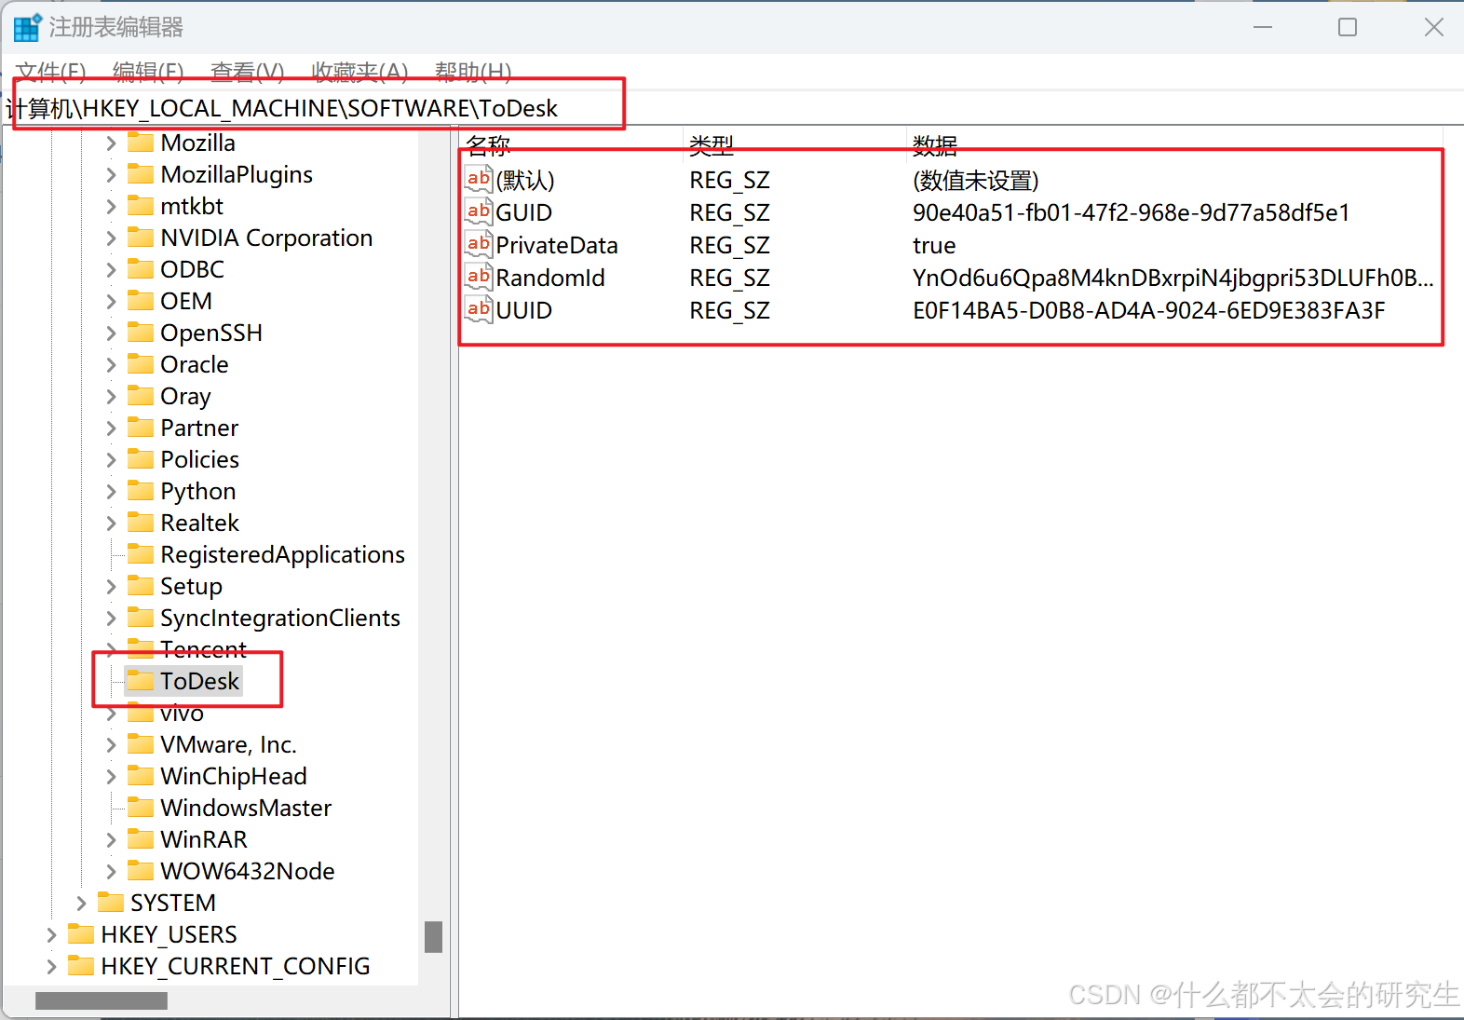The image size is (1464, 1020).
Task: Click the RegisteredApplications folder icon
Action: coord(141,554)
